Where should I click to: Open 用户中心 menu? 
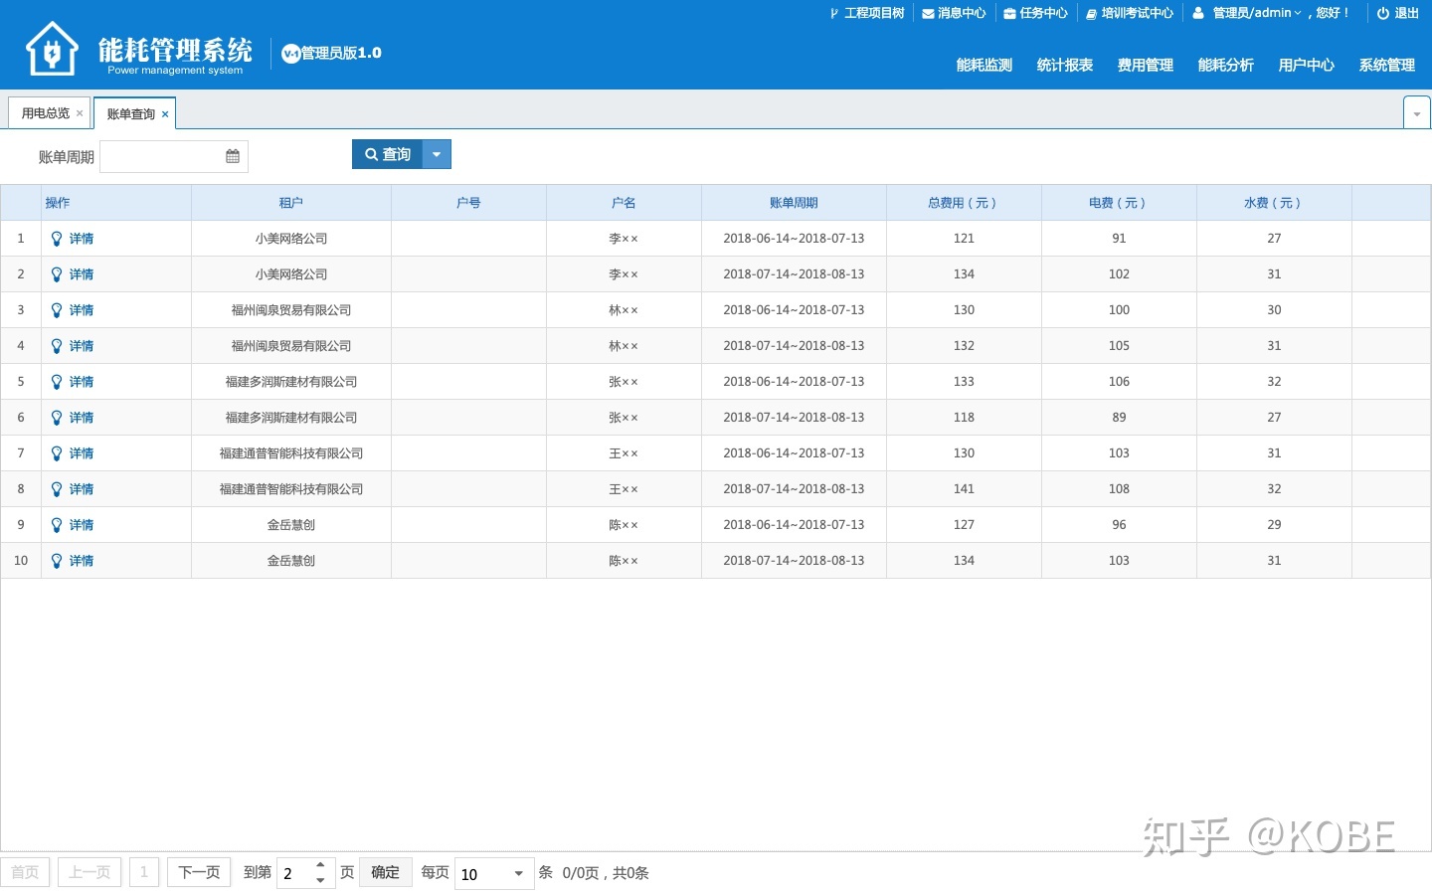coord(1307,65)
